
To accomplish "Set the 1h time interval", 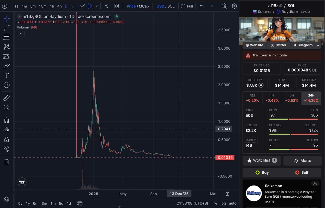I will click(x=52, y=6).
